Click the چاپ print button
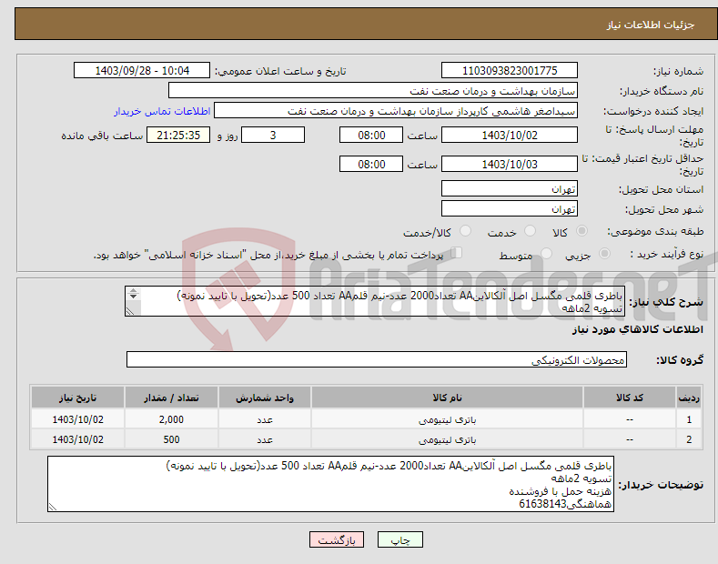 (399, 539)
